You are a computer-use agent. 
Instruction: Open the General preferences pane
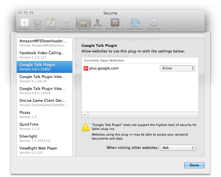coord(24,24)
